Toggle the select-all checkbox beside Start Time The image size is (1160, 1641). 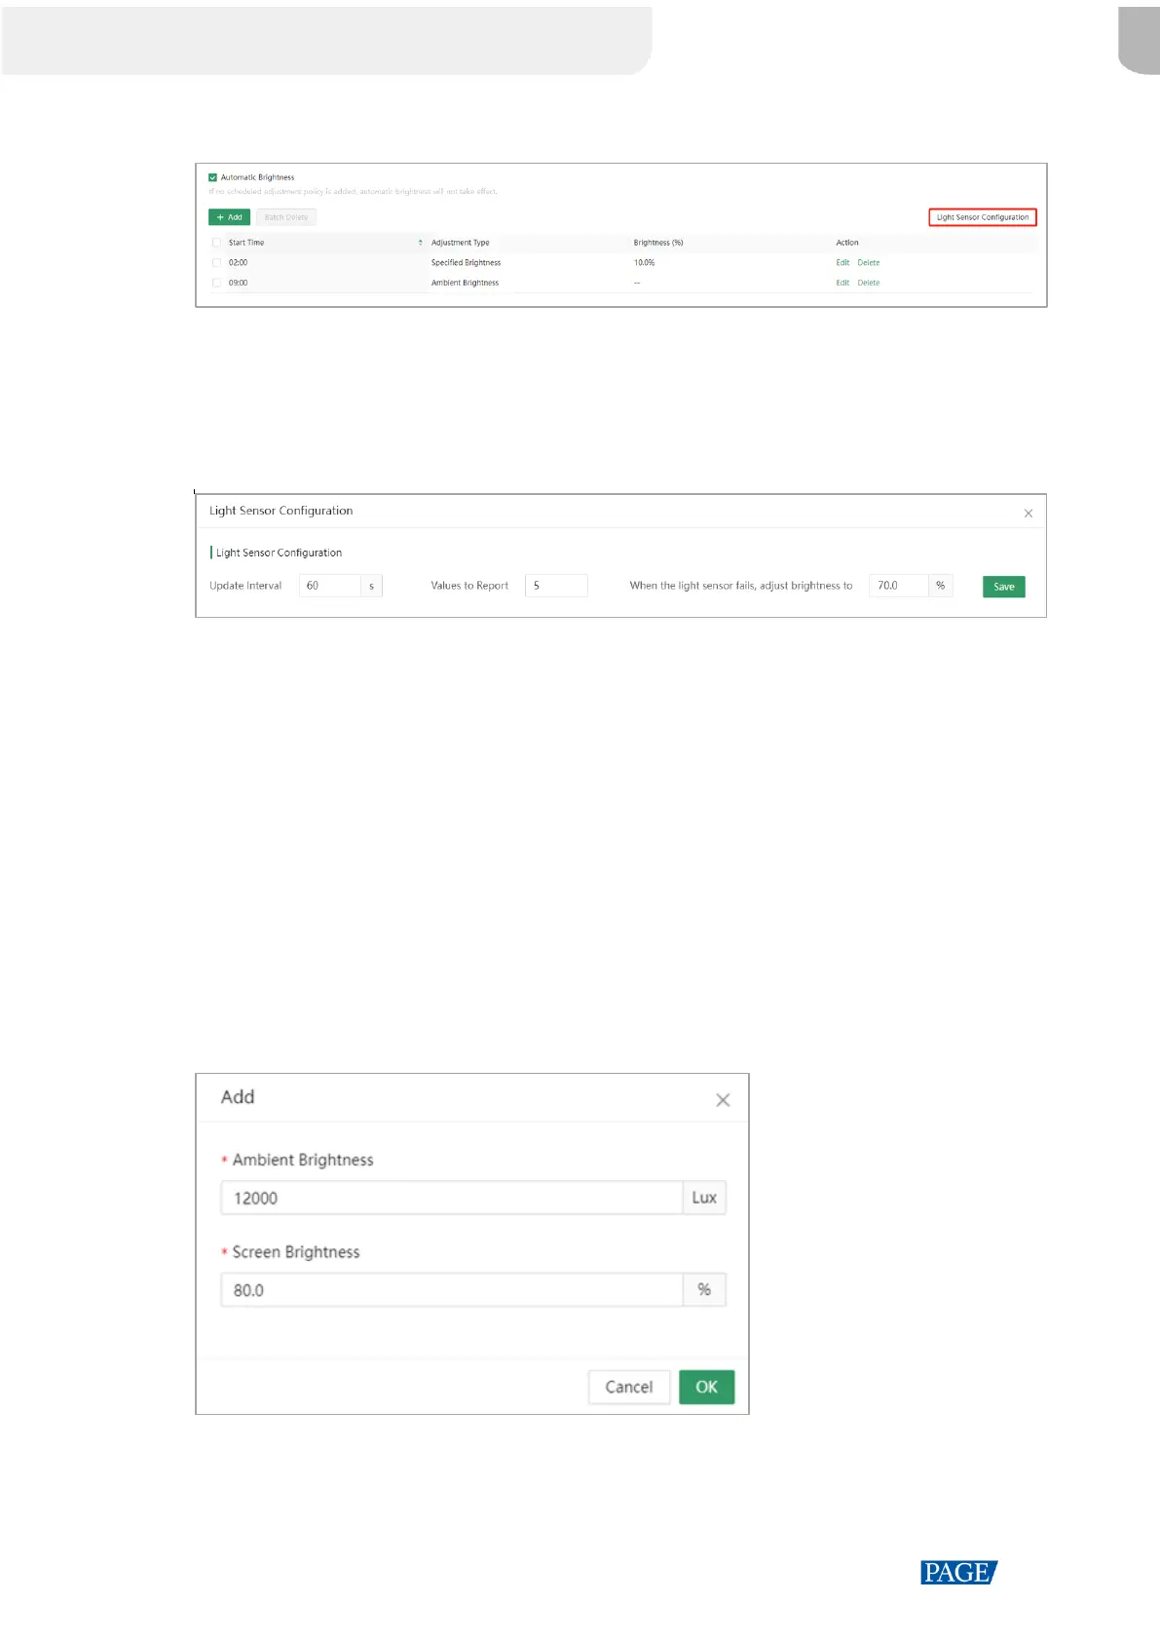coord(216,243)
